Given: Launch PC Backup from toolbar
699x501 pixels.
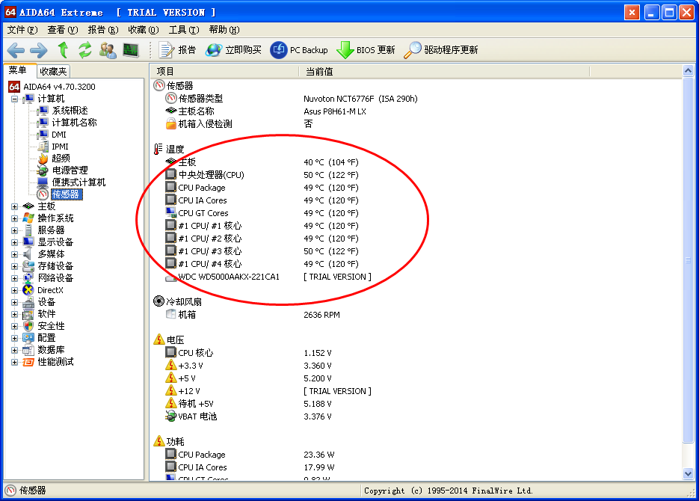Looking at the screenshot, I should (299, 50).
